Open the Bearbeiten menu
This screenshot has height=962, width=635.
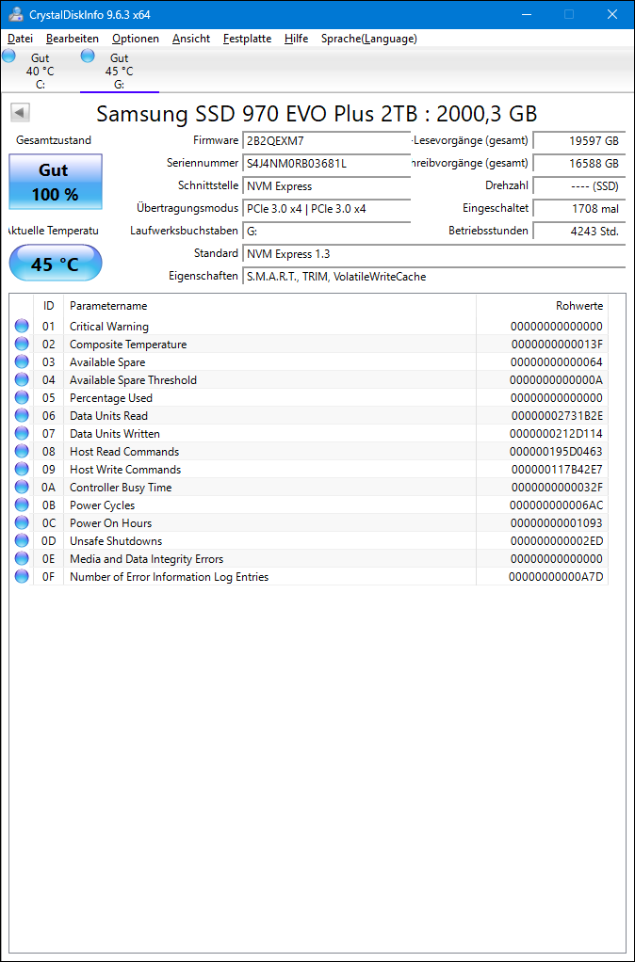(73, 39)
